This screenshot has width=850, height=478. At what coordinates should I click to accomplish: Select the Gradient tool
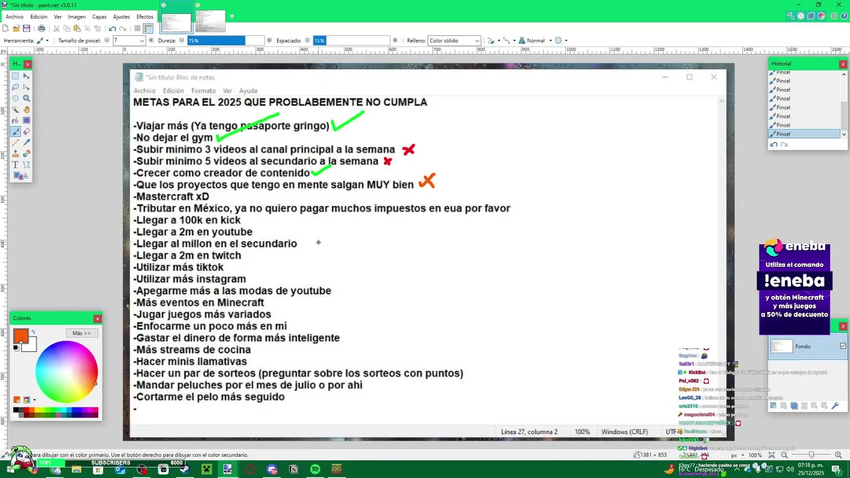point(27,121)
